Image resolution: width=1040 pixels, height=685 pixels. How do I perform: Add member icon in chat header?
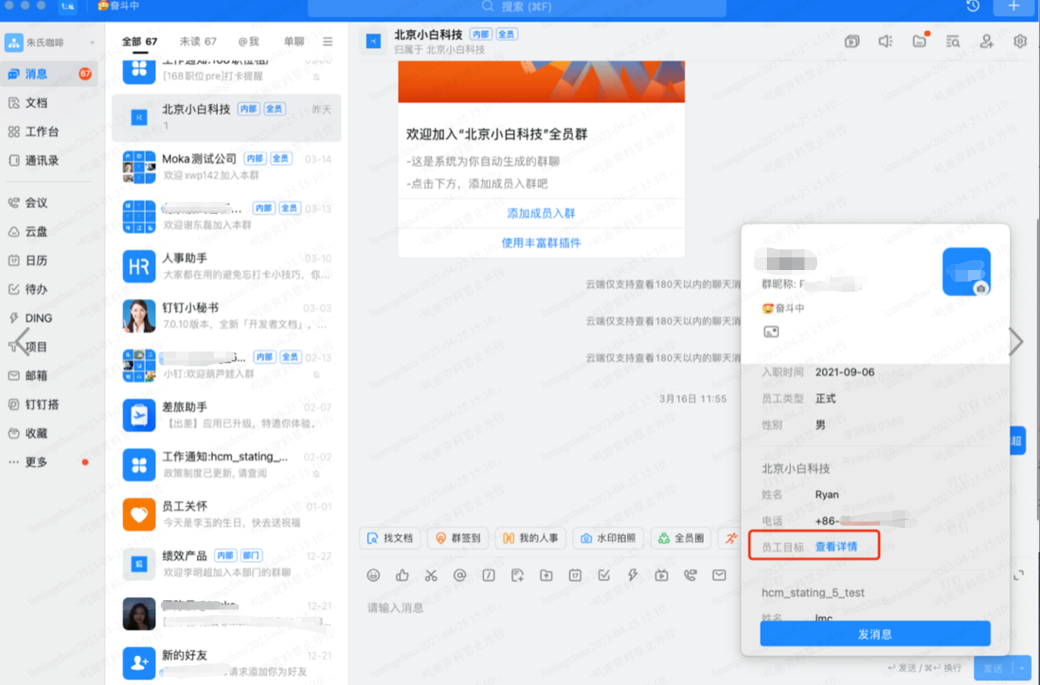(986, 41)
